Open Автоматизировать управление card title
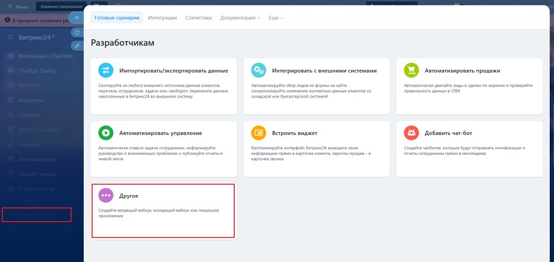Viewport: 554px width, 262px height. tap(161, 133)
